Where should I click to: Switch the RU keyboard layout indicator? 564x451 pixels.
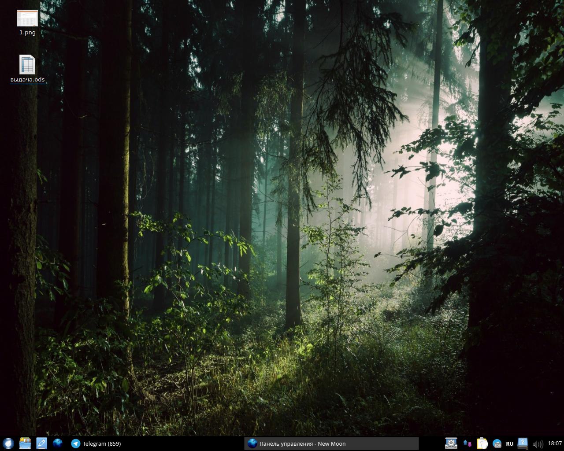[x=510, y=444]
